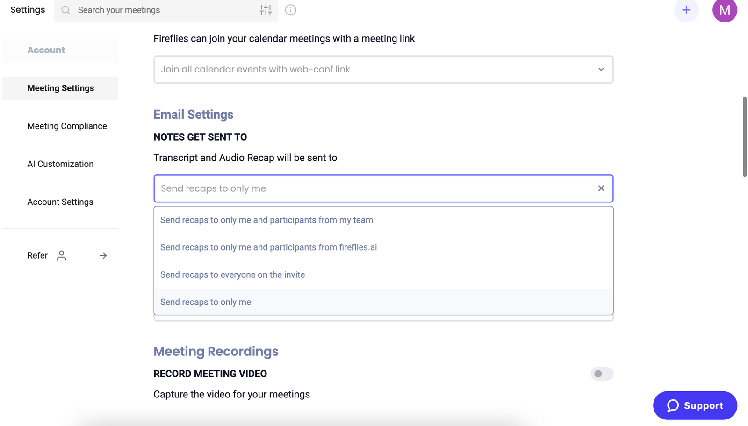The width and height of the screenshot is (748, 426).
Task: Open the search filter sliders icon
Action: pyautogui.click(x=266, y=10)
